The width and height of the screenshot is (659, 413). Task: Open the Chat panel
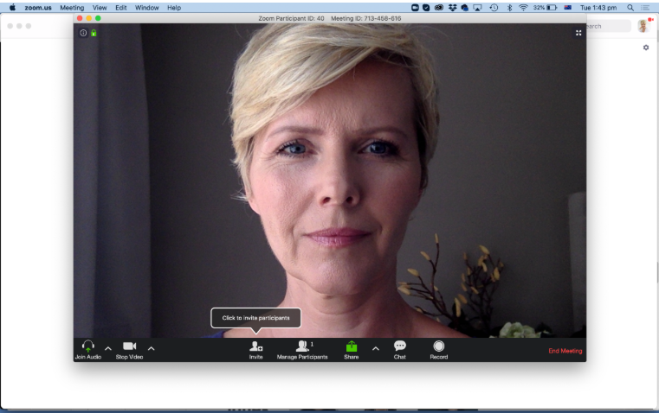400,350
